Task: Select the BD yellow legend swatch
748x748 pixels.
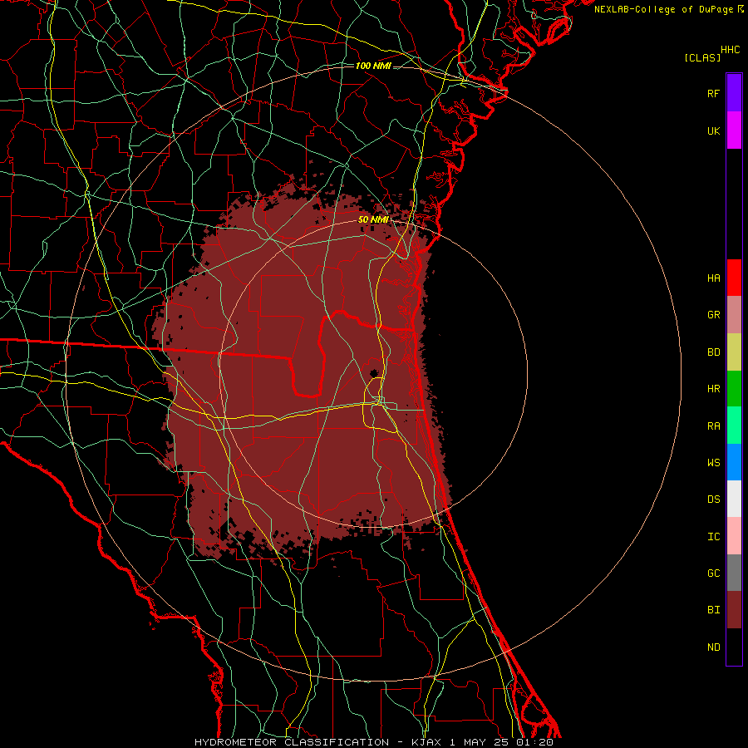Action: (x=734, y=352)
